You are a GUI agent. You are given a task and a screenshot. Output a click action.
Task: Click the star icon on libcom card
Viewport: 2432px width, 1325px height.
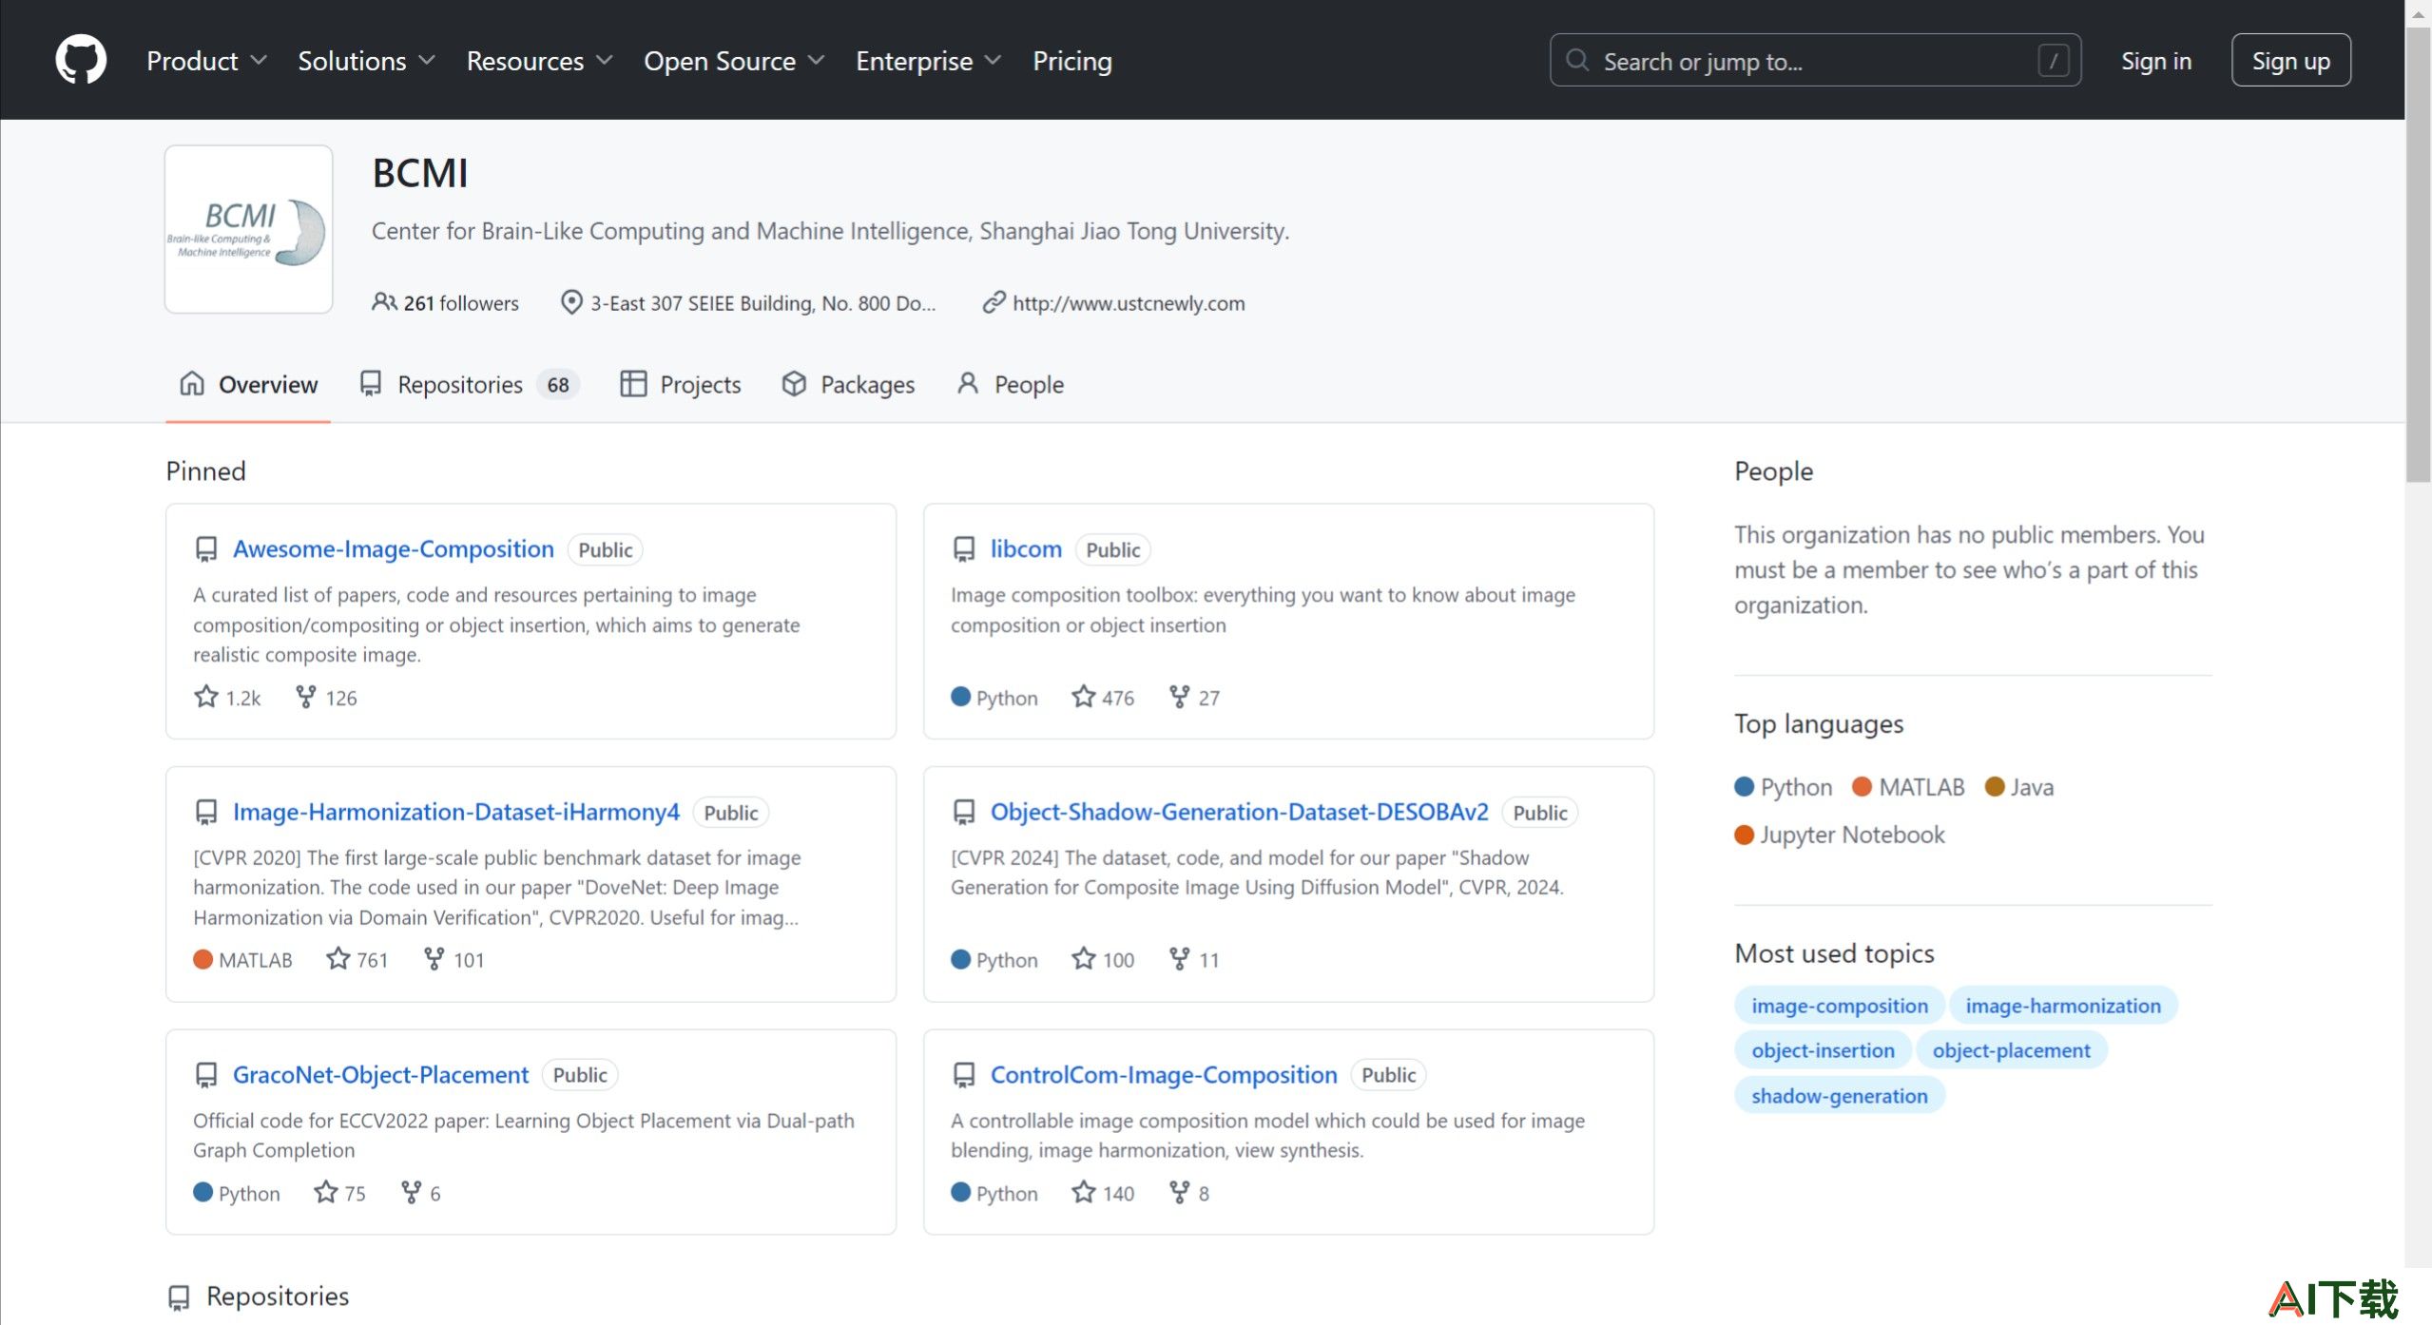tap(1083, 697)
